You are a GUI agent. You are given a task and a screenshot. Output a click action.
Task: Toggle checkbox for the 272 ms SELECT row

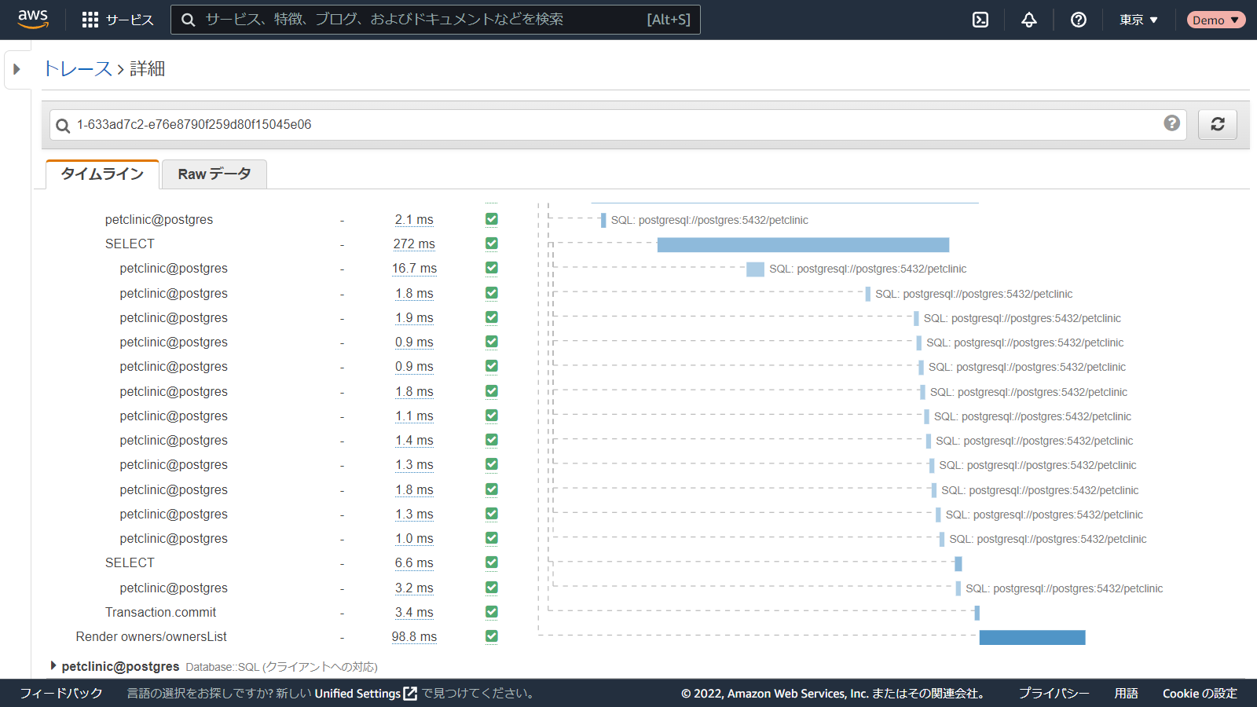(x=492, y=244)
